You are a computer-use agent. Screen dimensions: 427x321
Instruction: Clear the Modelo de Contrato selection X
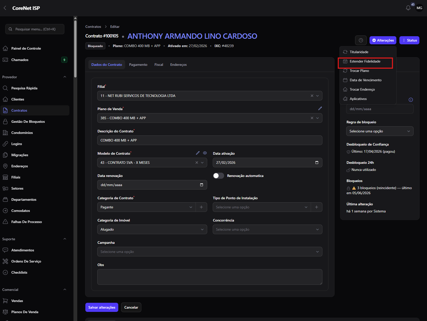click(x=197, y=163)
